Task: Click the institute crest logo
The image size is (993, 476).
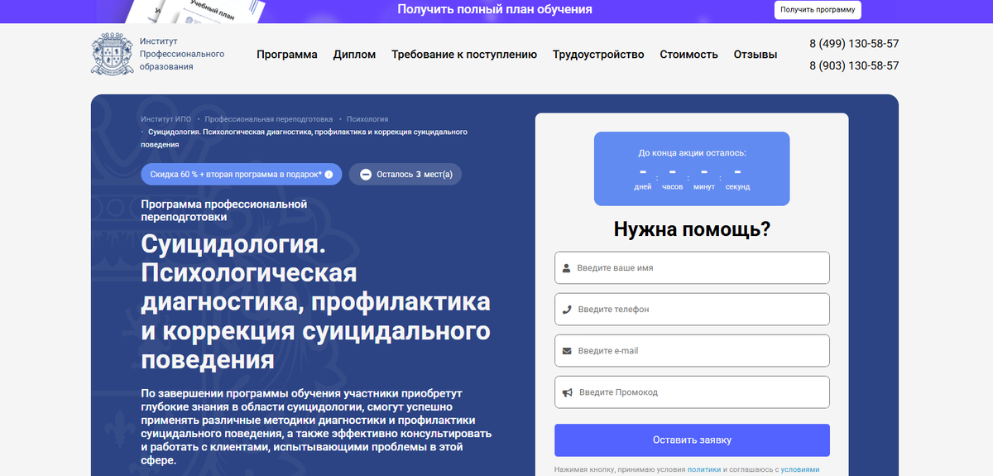Action: pos(112,54)
